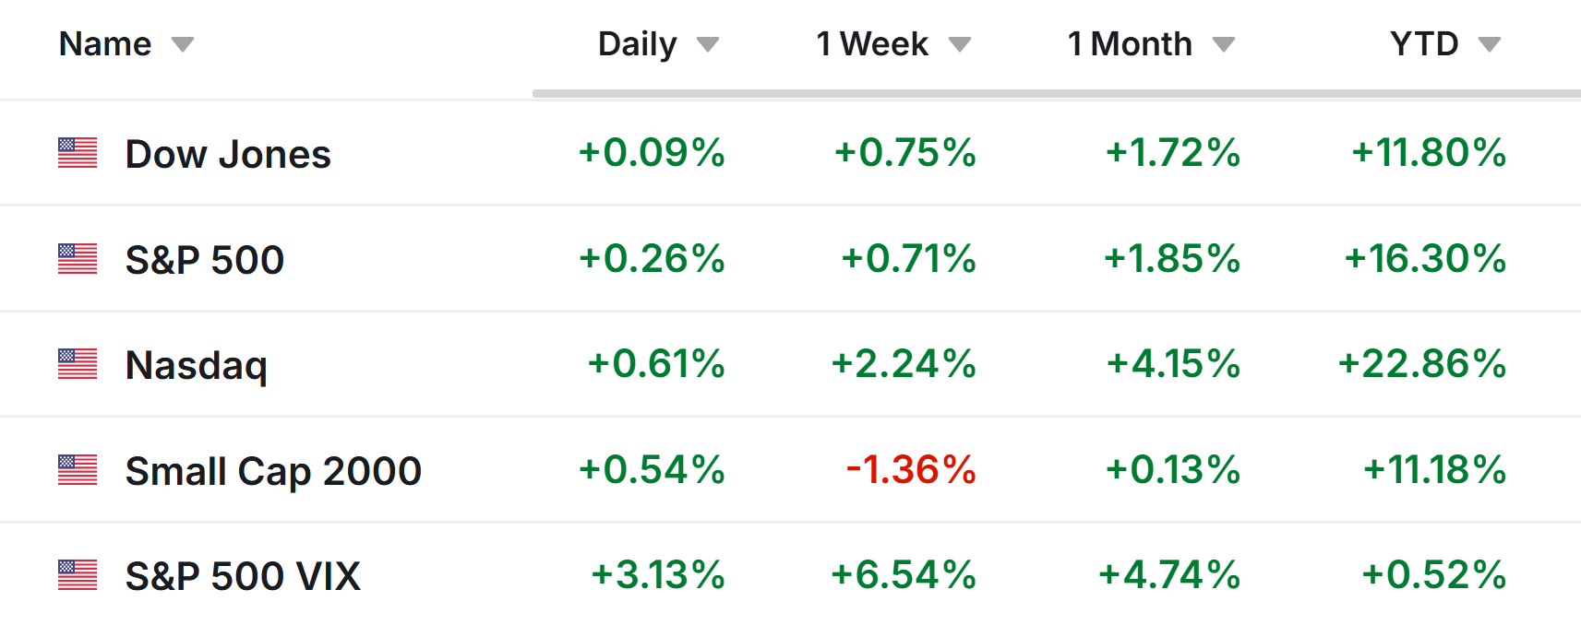Screen dimensions: 1581x625
Task: Click the US flag icon next to Nasdaq
Action: (78, 364)
